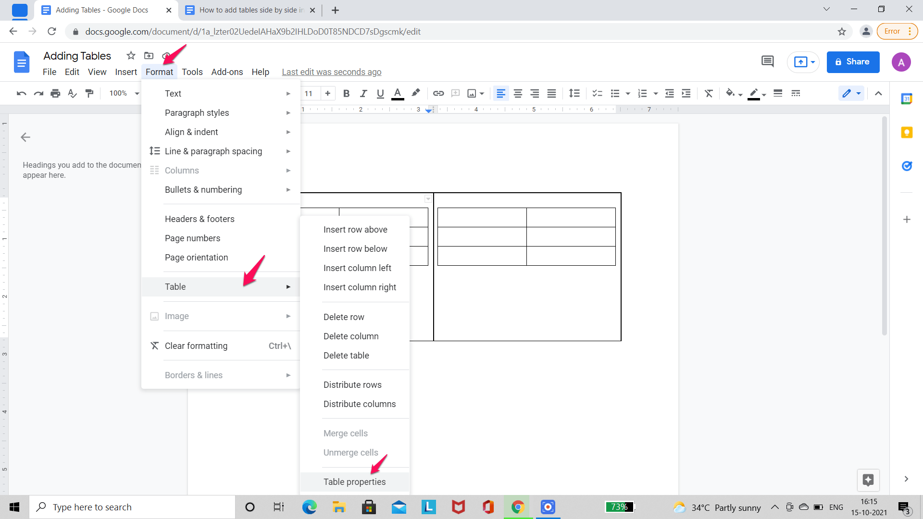923x519 pixels.
Task: Expand the Bullets & numbering submenu
Action: coord(203,189)
